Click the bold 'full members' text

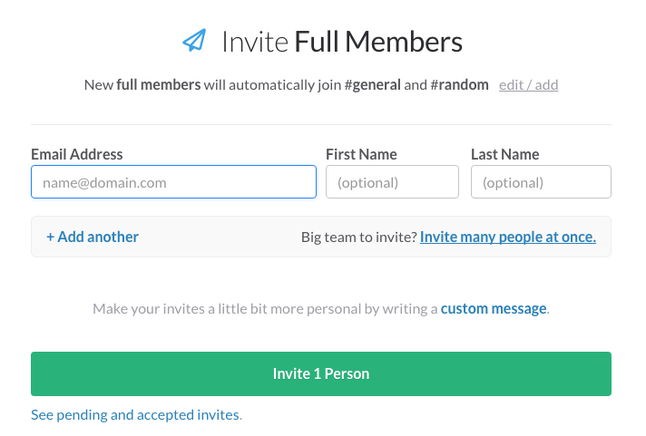[159, 85]
